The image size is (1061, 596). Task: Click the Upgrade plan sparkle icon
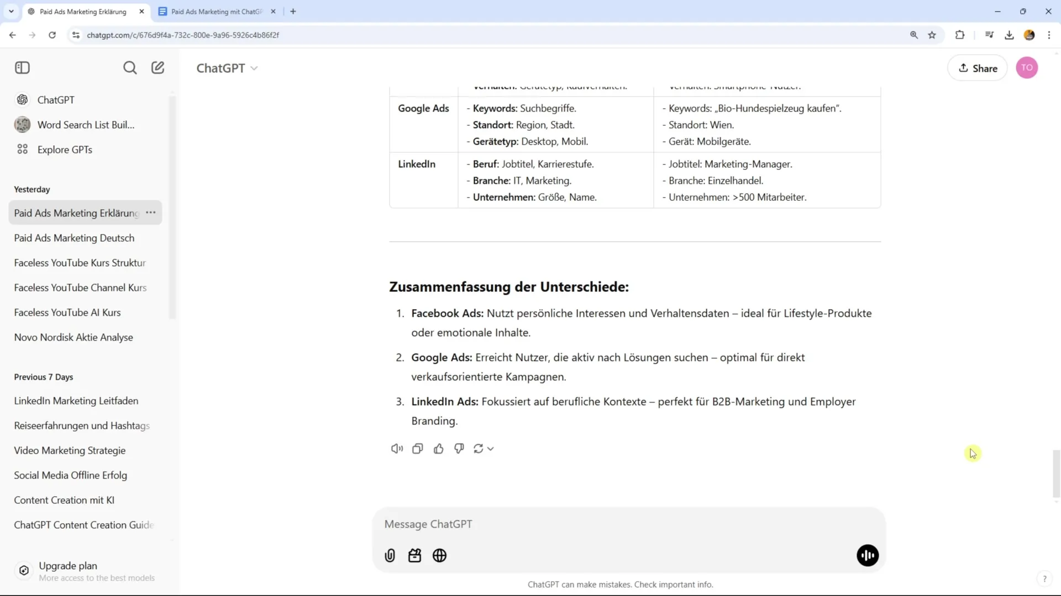24,571
